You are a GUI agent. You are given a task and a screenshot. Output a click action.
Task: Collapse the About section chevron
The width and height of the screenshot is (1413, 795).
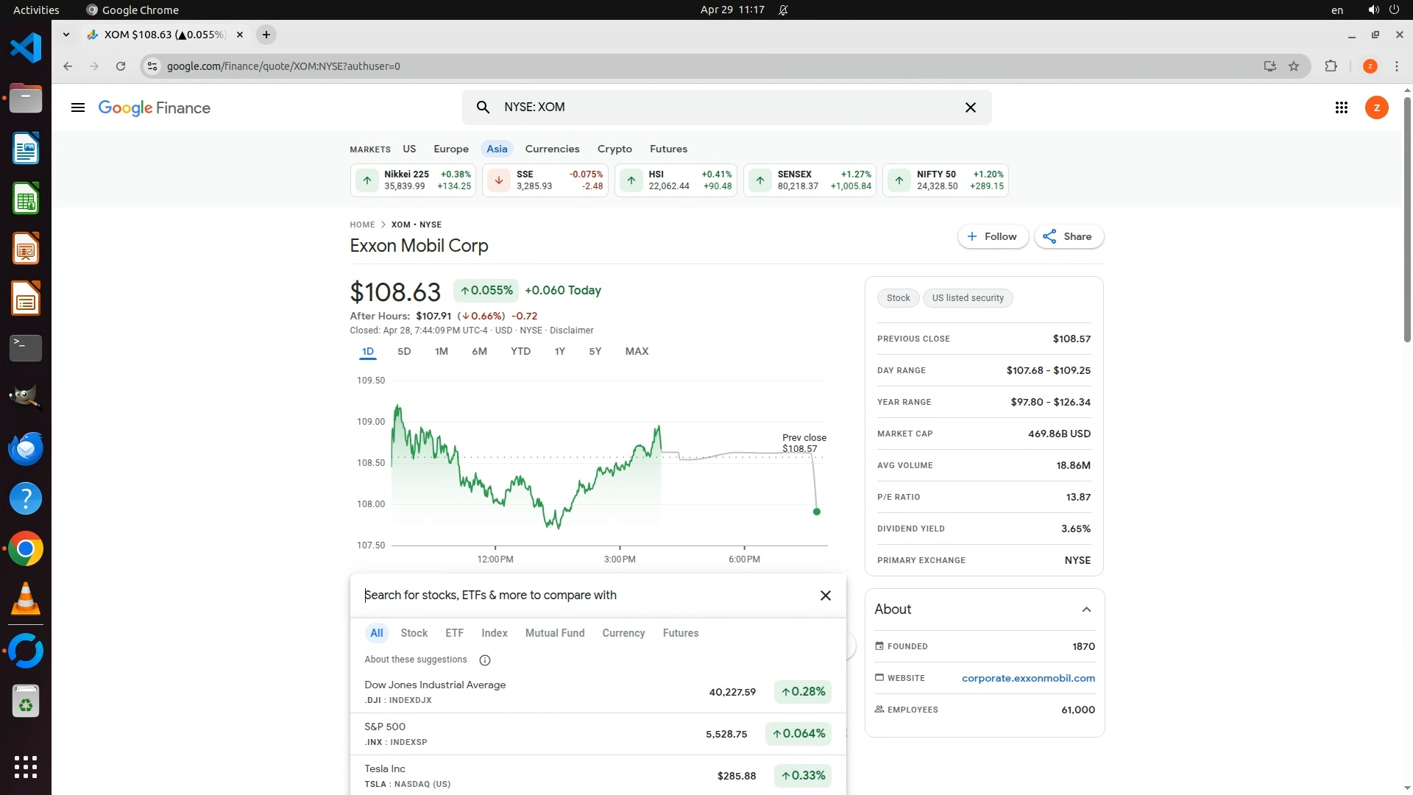pos(1086,609)
